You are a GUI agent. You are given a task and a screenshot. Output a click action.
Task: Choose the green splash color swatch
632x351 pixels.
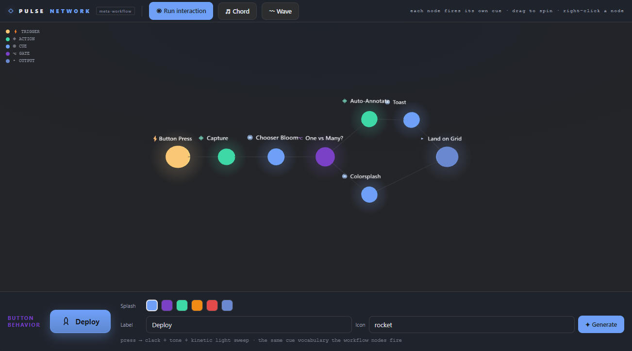click(182, 305)
